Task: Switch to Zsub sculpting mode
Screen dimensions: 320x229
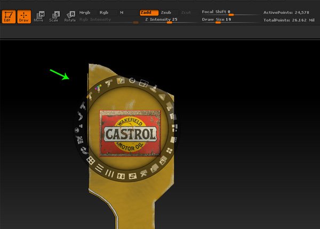Action: click(x=166, y=13)
